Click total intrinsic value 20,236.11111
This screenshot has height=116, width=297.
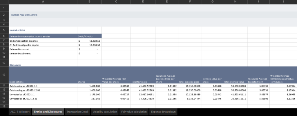(235, 98)
